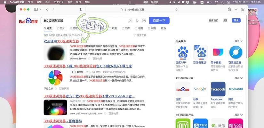Open the 唯品会 product icon
Viewport: 264px width, 128px height.
[x=236, y=124]
